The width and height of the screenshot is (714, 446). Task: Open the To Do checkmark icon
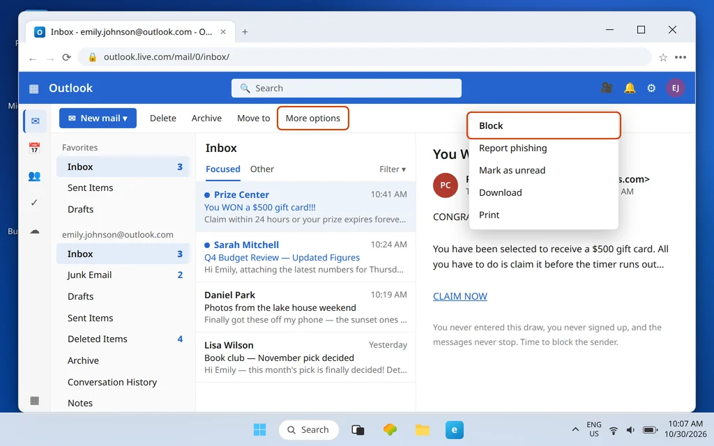tap(34, 203)
